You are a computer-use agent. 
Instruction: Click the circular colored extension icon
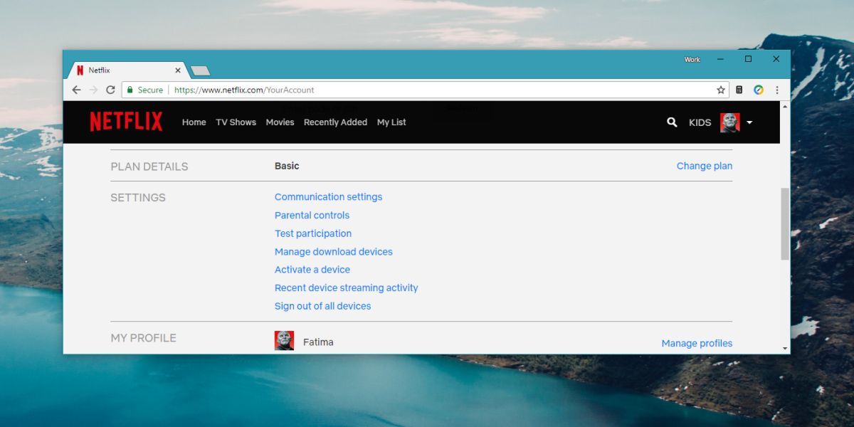pyautogui.click(x=759, y=90)
